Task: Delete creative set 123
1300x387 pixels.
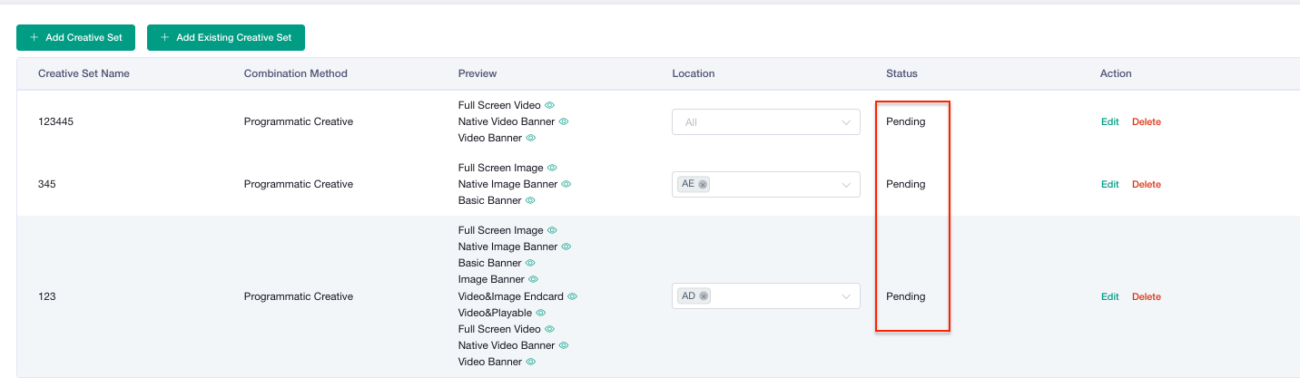Action: [1146, 296]
